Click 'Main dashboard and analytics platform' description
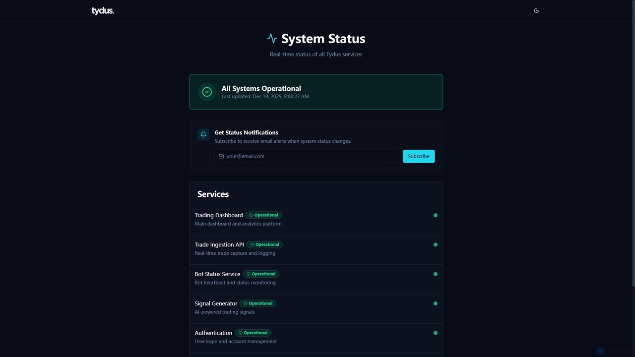 point(238,224)
